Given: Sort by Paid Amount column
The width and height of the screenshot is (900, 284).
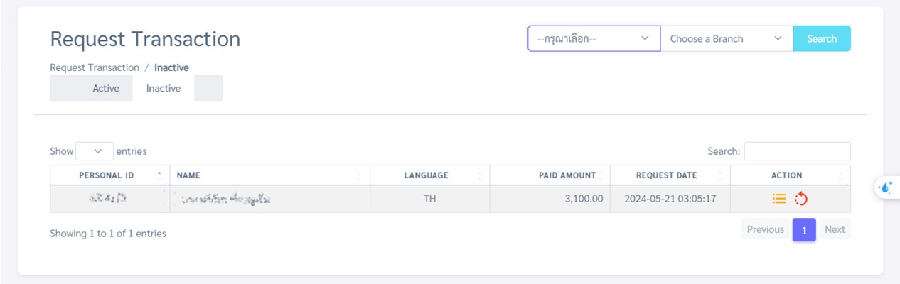Looking at the screenshot, I should pos(567,175).
